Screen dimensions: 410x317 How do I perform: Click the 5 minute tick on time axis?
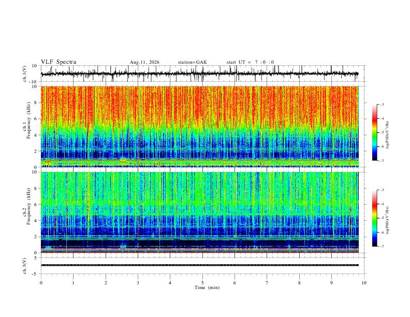tap(202, 283)
